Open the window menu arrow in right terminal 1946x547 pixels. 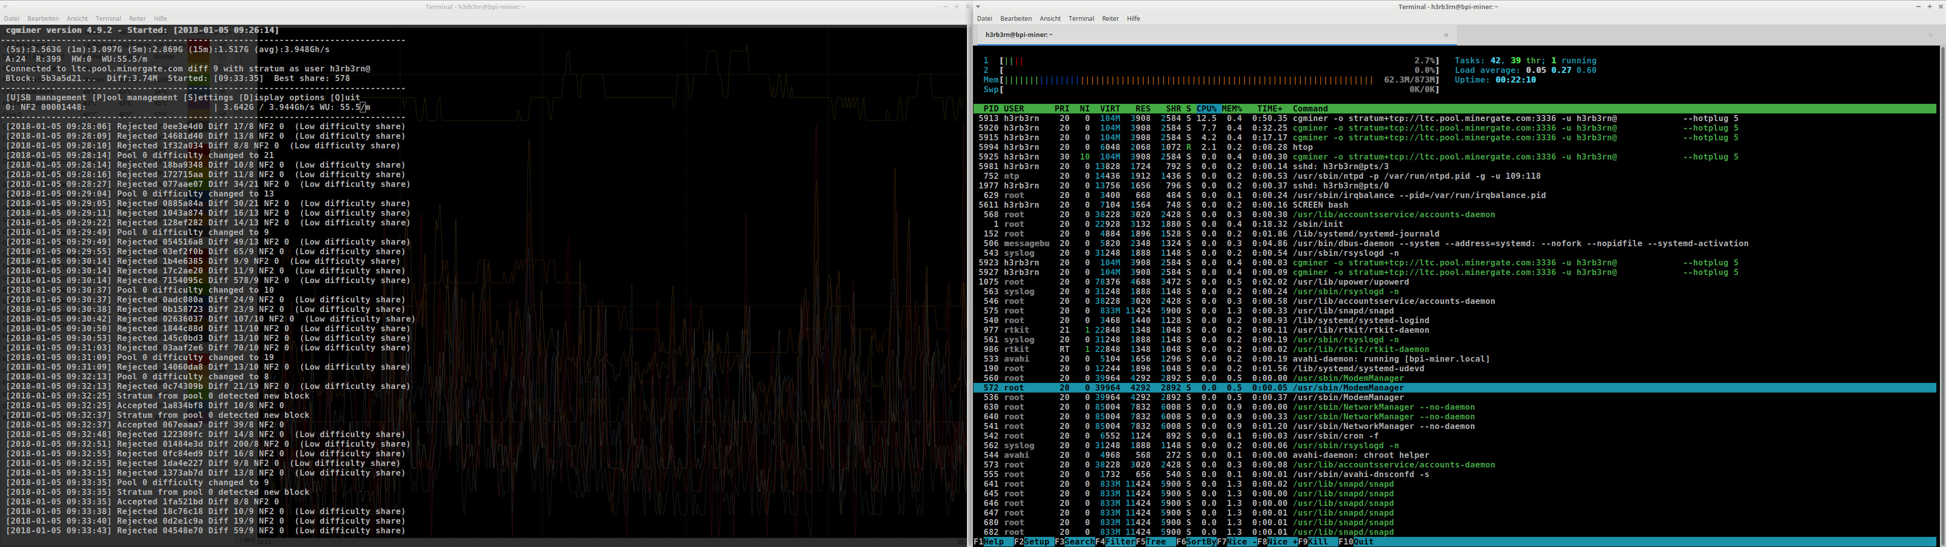(978, 7)
